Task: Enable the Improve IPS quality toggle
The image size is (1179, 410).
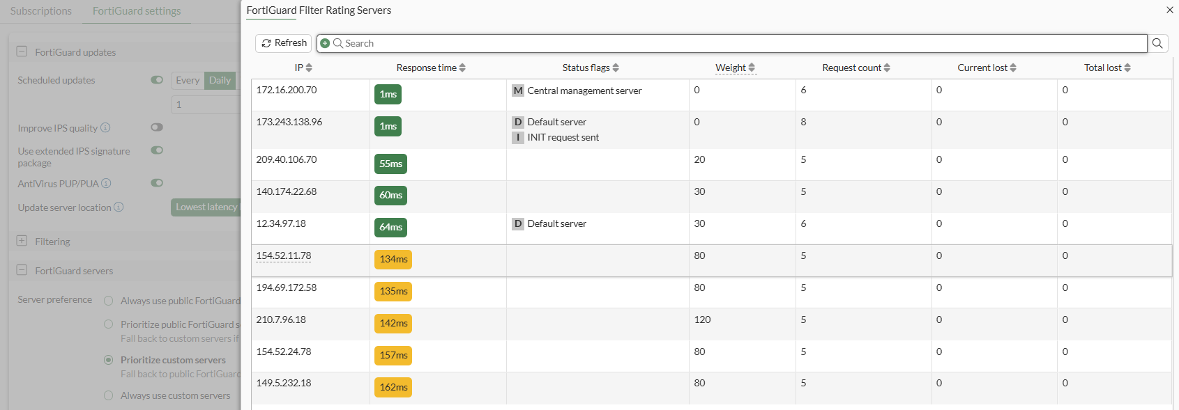Action: 157,127
